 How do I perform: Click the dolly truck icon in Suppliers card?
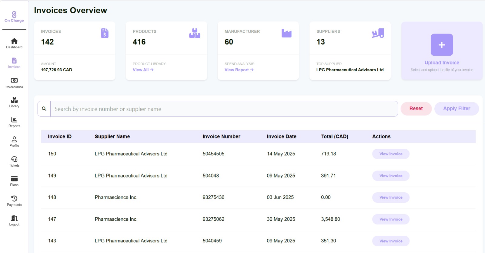(378, 33)
